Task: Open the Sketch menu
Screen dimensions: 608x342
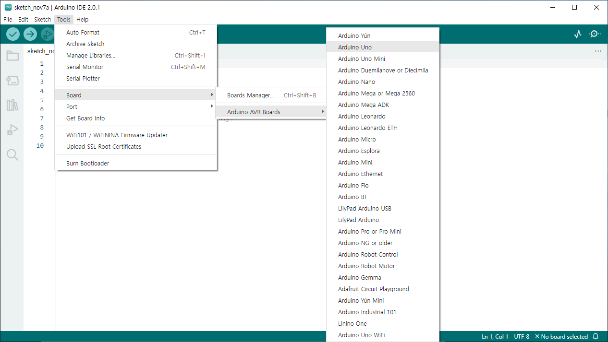Action: 42,20
